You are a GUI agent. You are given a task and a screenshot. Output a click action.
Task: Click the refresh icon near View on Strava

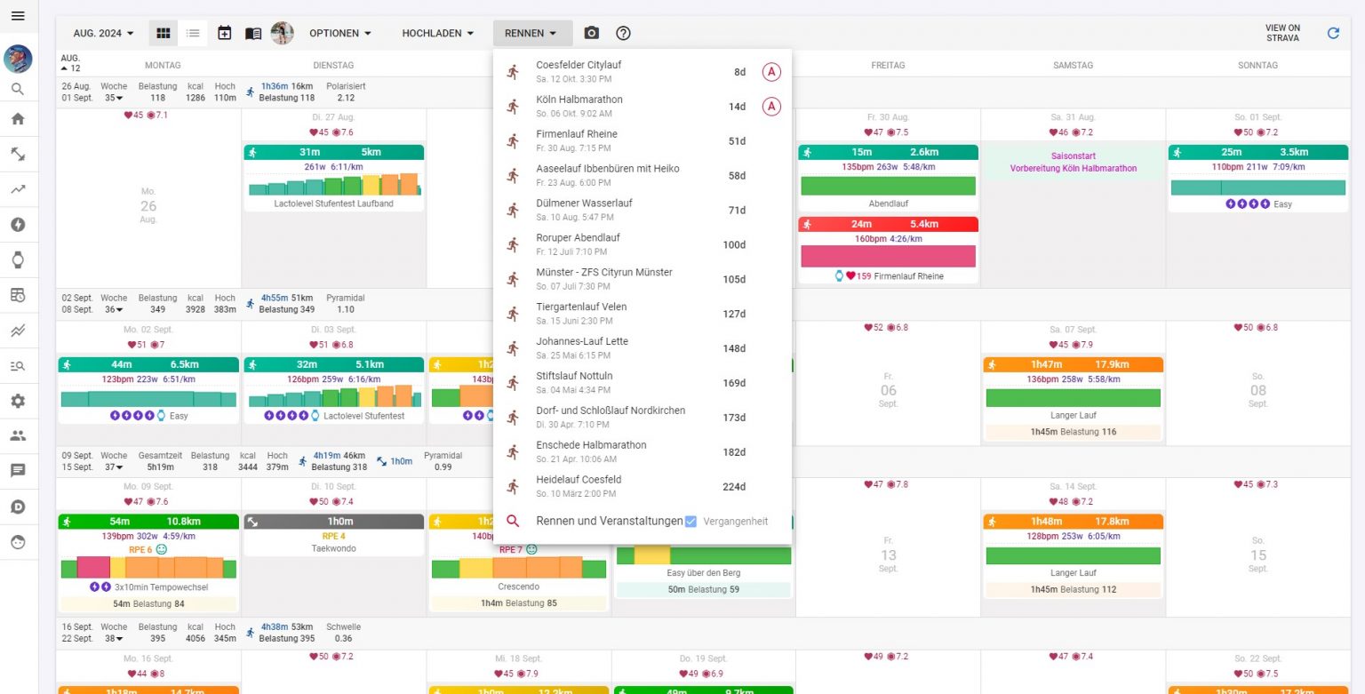coord(1333,33)
